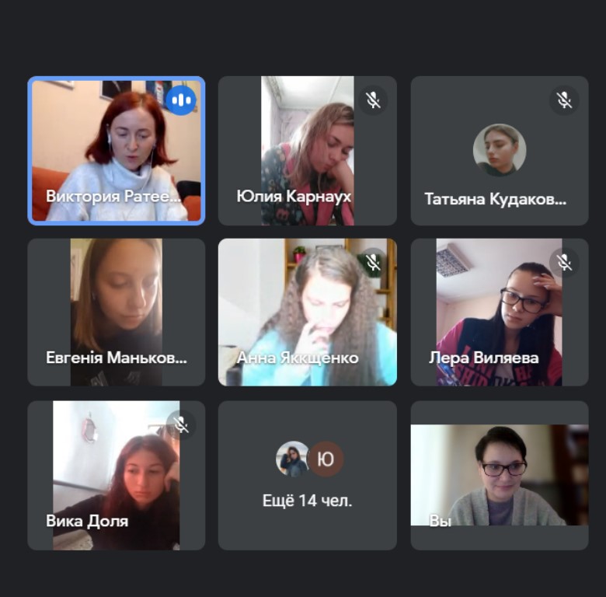The height and width of the screenshot is (597, 606).
Task: Click the speaking indicator on Виктория's tile
Action: 181,100
